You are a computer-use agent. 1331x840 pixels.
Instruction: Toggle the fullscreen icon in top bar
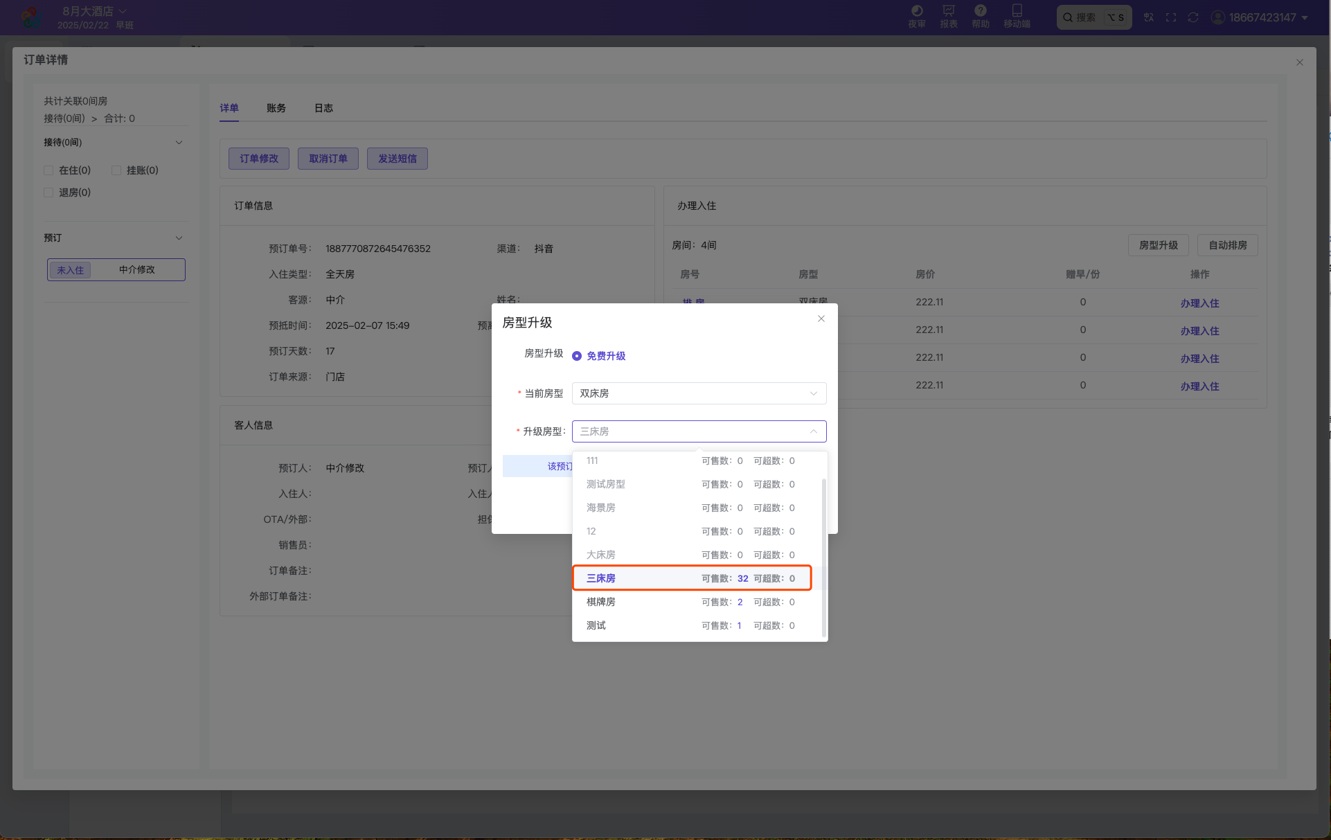pyautogui.click(x=1170, y=17)
